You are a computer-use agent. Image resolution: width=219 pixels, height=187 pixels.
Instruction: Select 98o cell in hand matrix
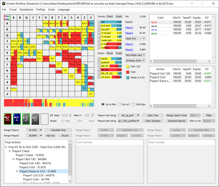[x=46, y=58]
